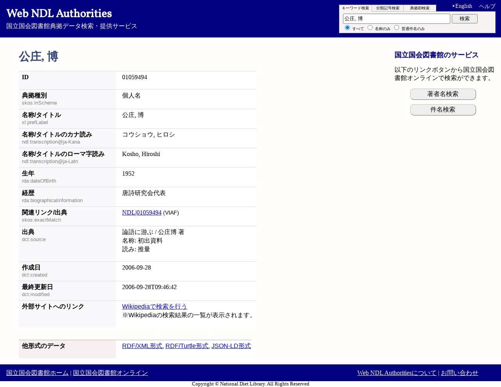Click the ID value 01059494
The height and width of the screenshot is (387, 501).
[x=135, y=77]
